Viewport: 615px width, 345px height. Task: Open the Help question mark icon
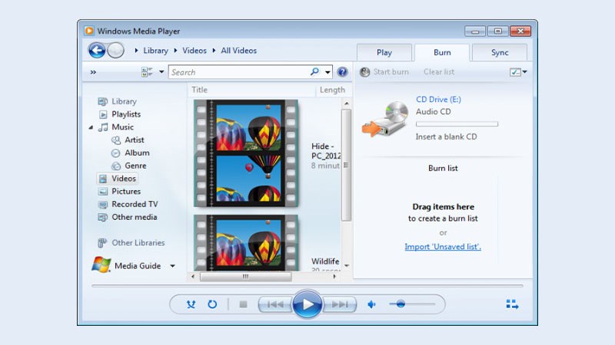(x=342, y=72)
